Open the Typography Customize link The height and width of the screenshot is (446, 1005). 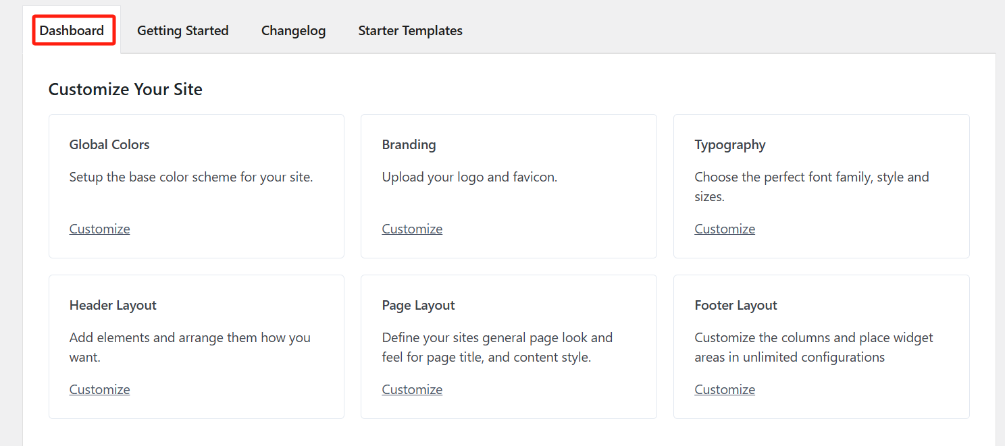point(725,228)
